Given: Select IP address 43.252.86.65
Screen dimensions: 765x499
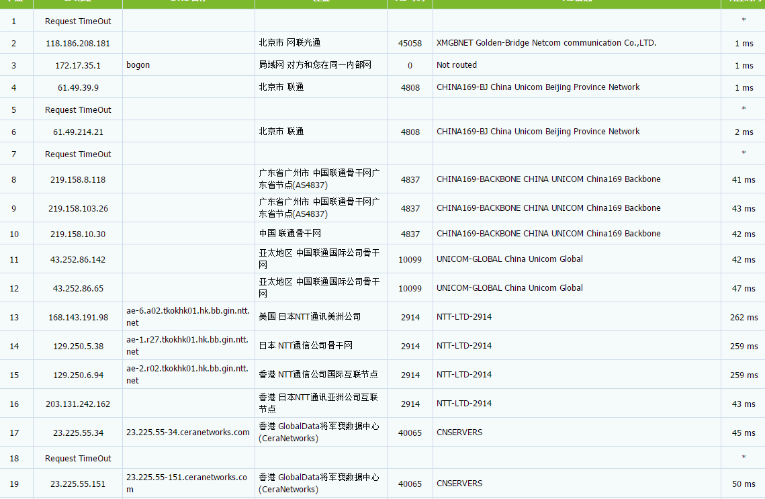Looking at the screenshot, I should click(x=78, y=289).
